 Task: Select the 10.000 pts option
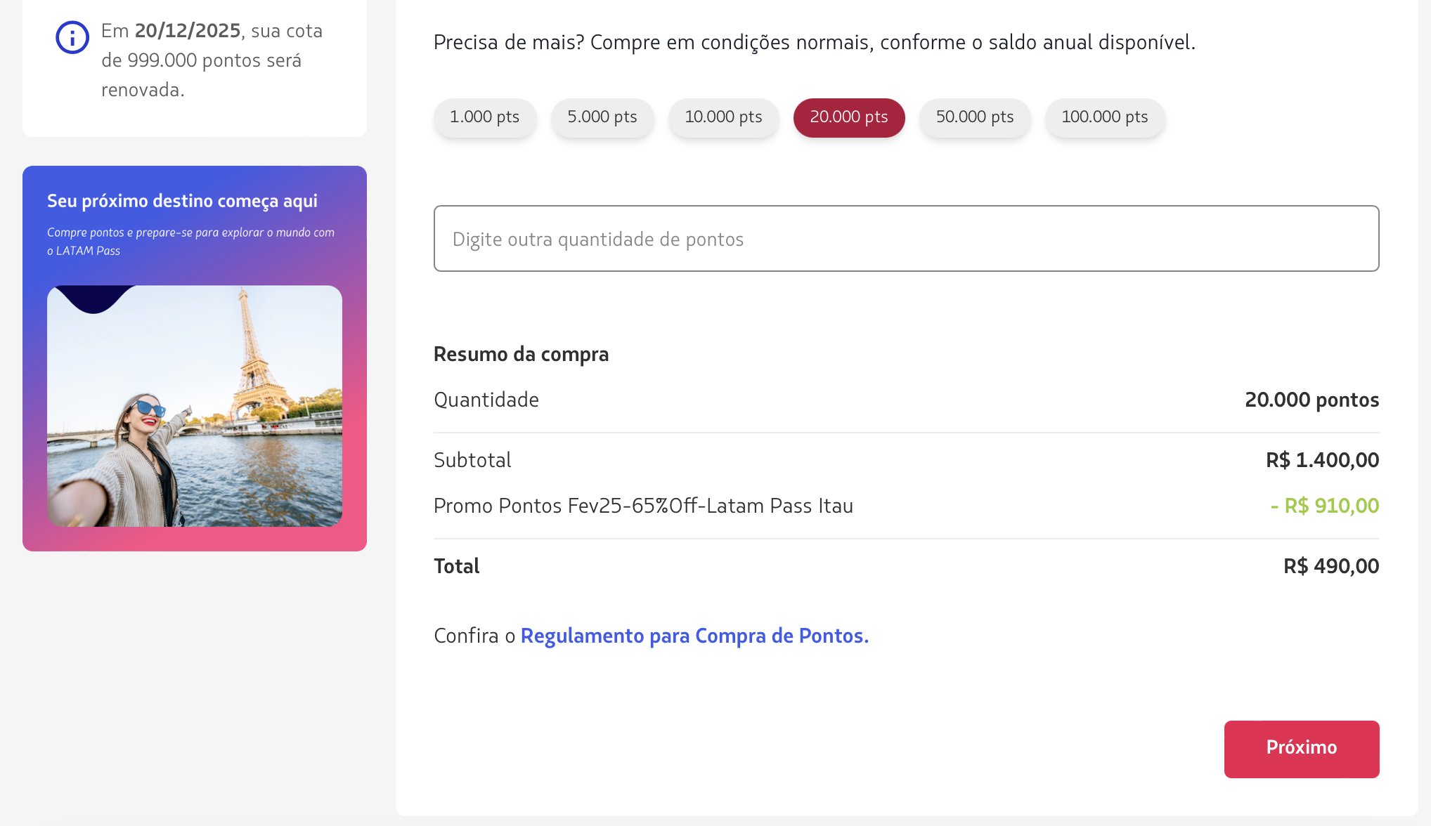point(723,117)
